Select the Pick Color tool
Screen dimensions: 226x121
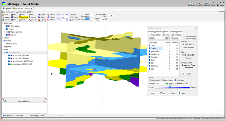click(74, 17)
